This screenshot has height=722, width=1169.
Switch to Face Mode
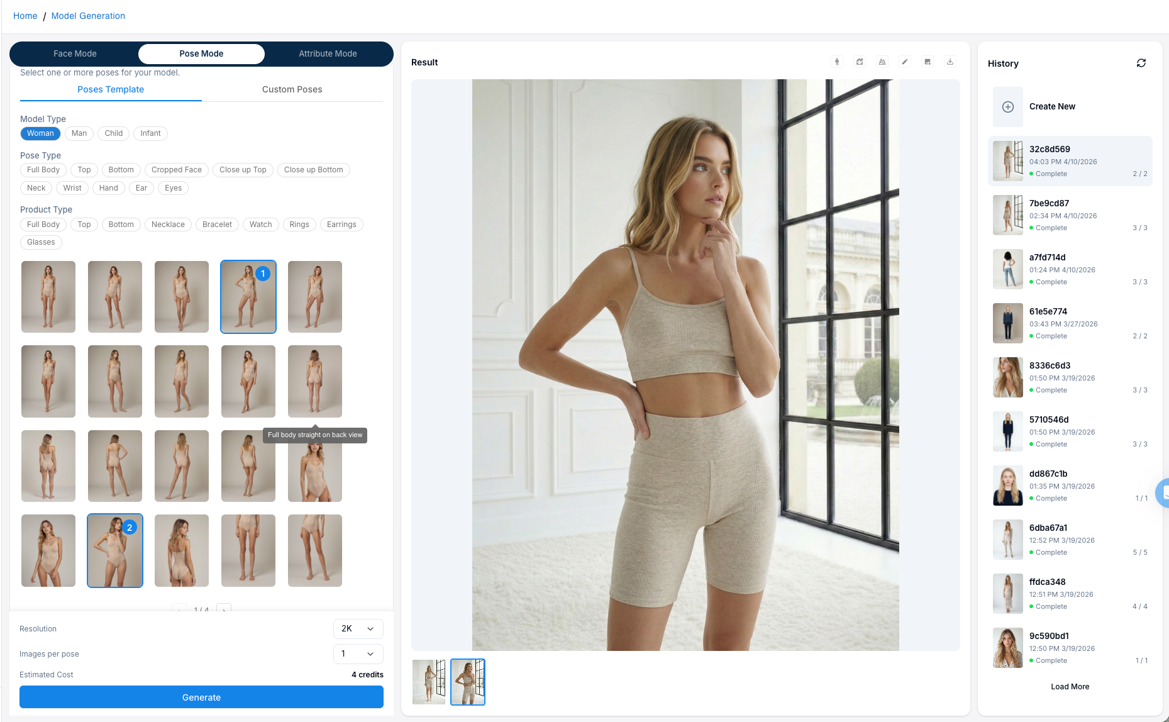(75, 54)
